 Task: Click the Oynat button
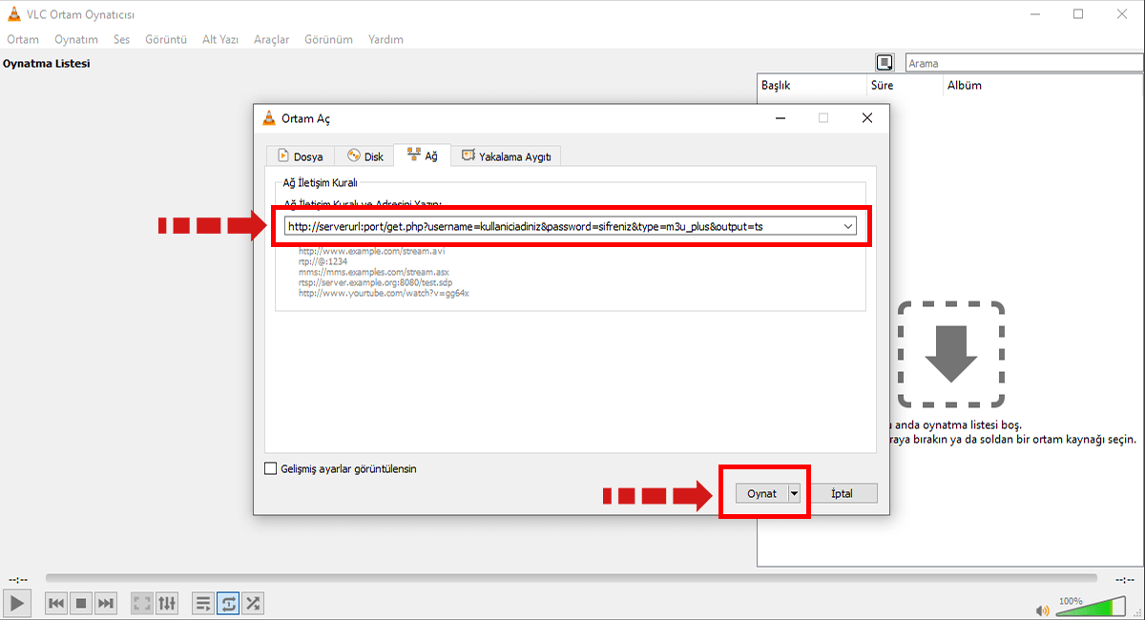[x=761, y=494]
